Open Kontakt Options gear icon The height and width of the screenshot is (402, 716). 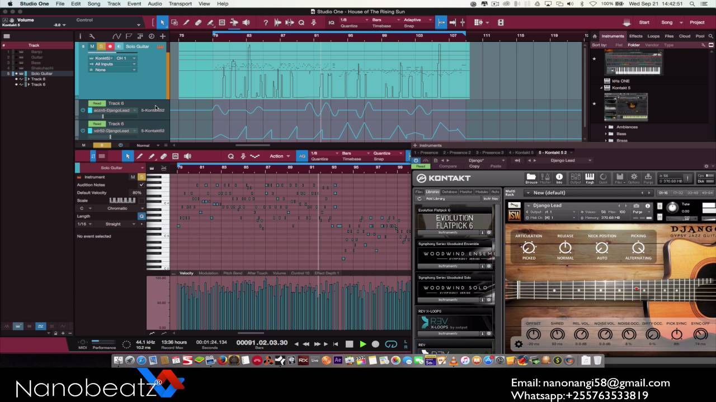[x=634, y=178]
